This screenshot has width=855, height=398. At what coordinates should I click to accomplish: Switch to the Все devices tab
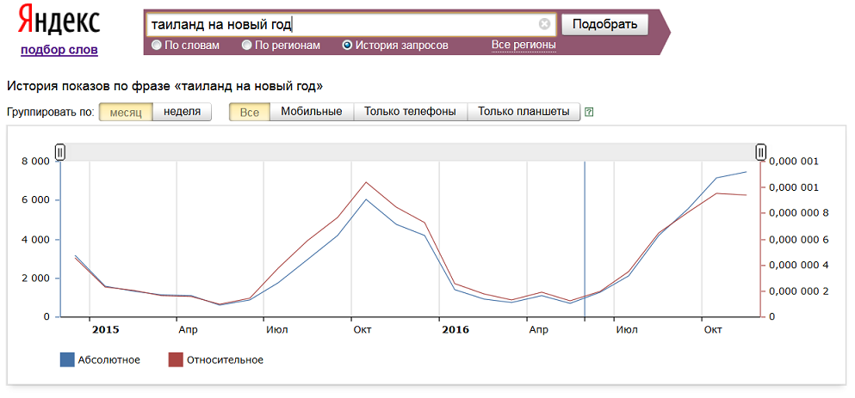(250, 112)
